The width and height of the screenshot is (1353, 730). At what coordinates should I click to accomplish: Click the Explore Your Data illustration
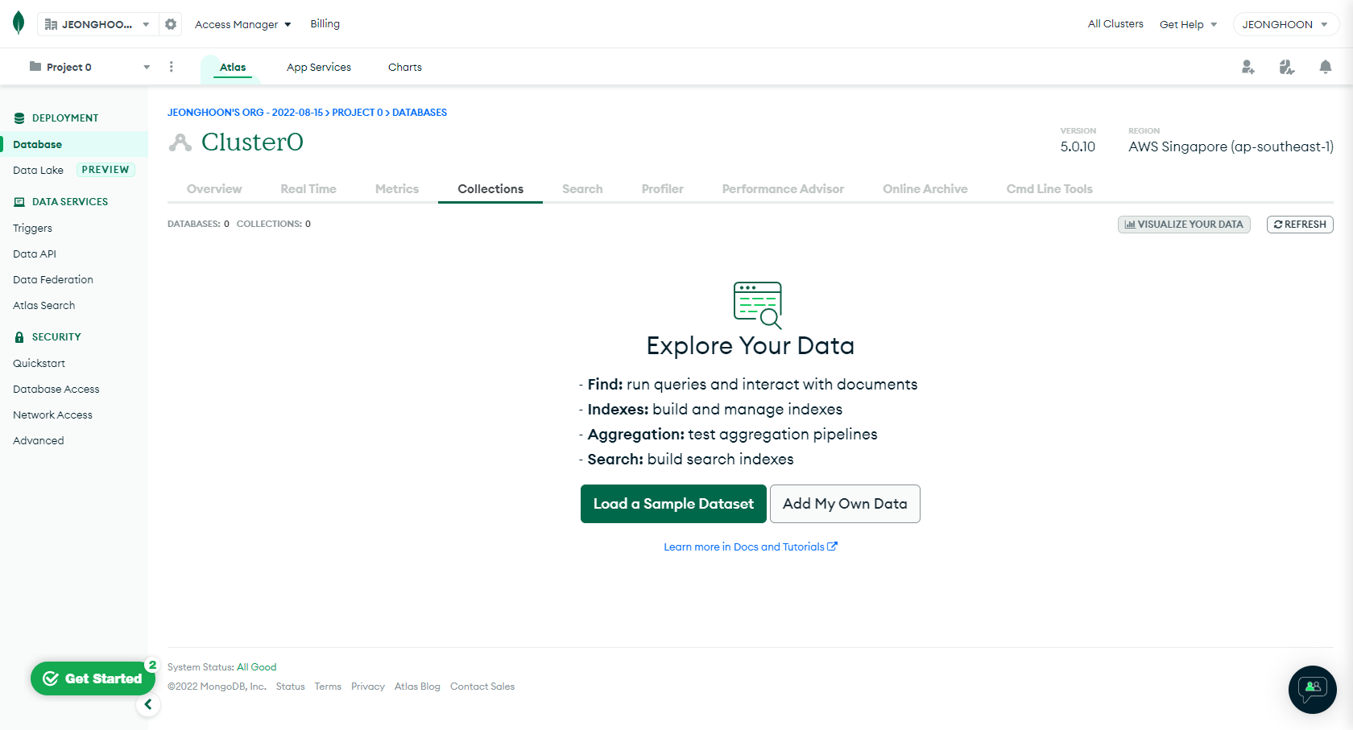click(x=758, y=305)
